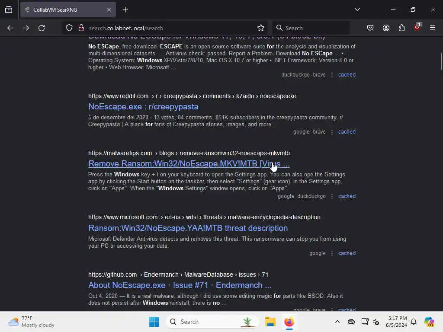Viewport: 443px width, 332px height.
Task: Open the notifications bell icon
Action: click(x=414, y=322)
